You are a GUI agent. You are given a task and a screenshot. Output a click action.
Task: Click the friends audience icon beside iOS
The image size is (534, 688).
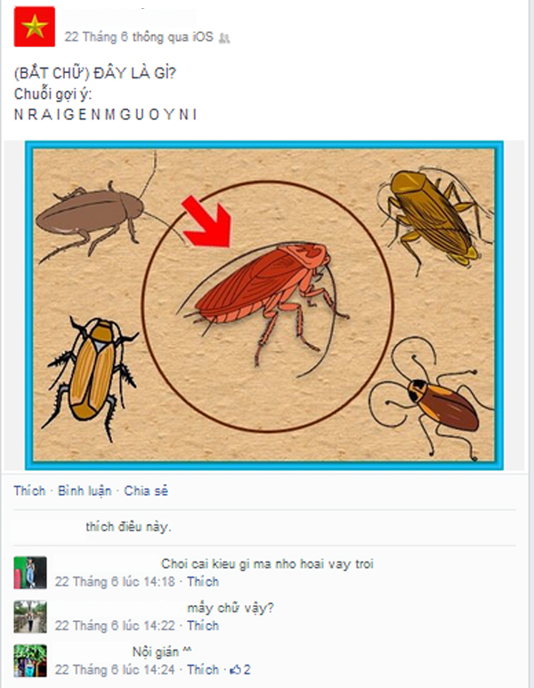click(x=224, y=38)
